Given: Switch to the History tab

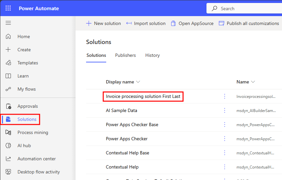Looking at the screenshot, I should 152,55.
